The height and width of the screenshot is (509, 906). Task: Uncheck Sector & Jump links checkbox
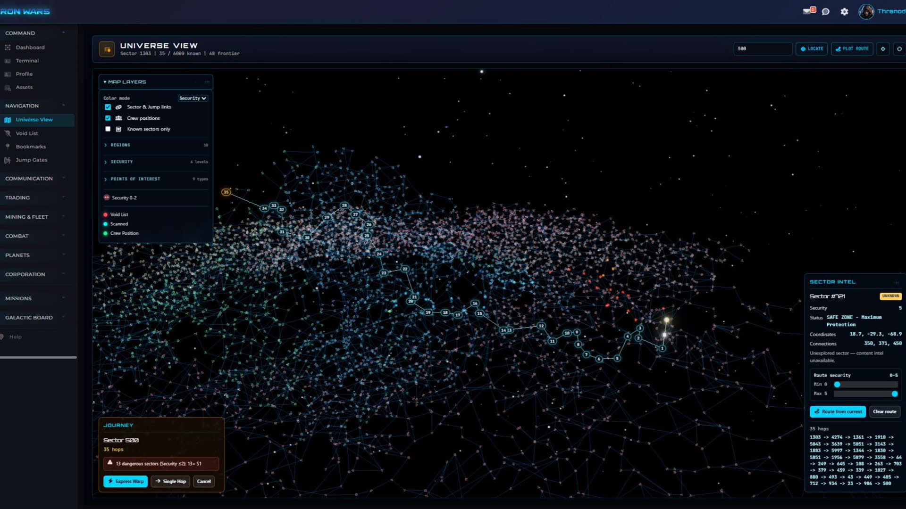[x=108, y=107]
